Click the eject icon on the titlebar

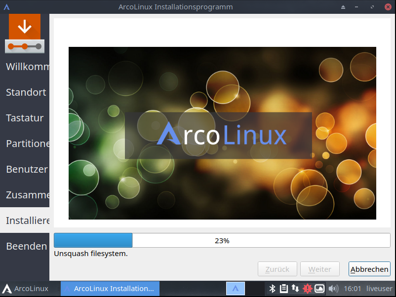pyautogui.click(x=343, y=7)
